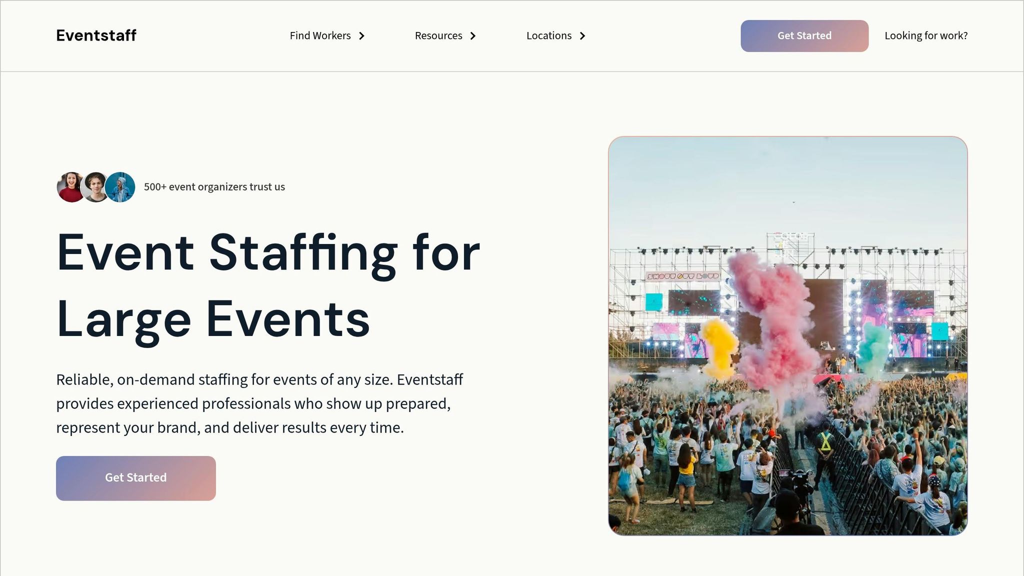This screenshot has height=576, width=1024.
Task: Click the Eventstaff logo
Action: 96,35
